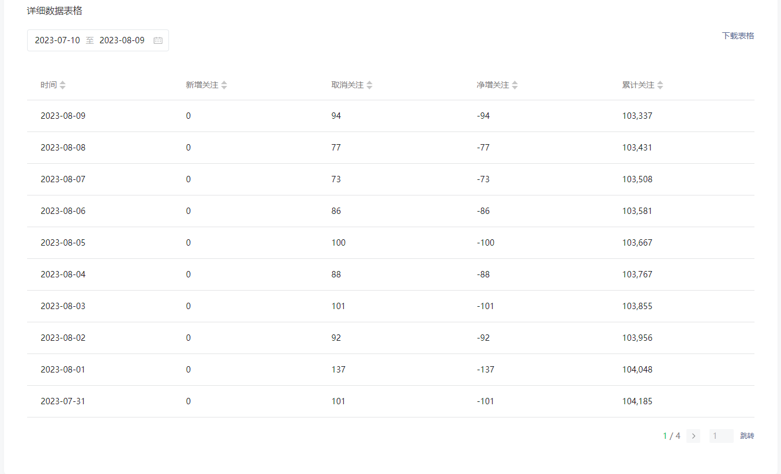Sort by 净增关注 column arrows
This screenshot has height=474, width=781.
point(515,85)
